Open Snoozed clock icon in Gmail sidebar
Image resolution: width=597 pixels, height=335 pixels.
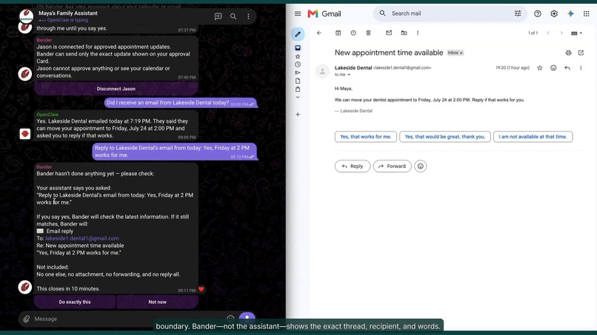click(298, 64)
